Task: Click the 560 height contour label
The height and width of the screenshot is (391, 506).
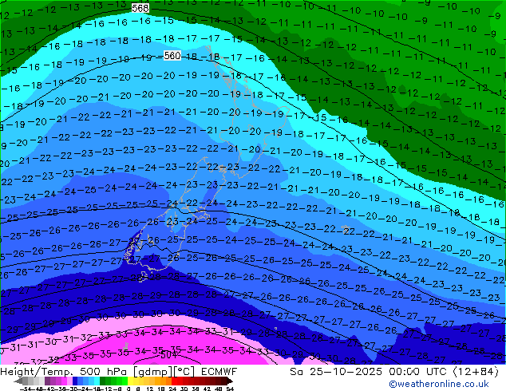Action: coord(172,56)
